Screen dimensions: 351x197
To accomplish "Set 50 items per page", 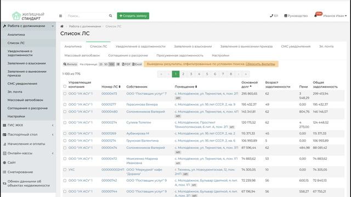I will pos(106,64).
